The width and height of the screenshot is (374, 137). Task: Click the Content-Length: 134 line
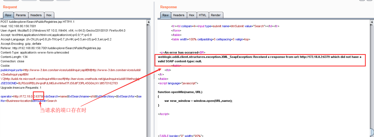pyautogui.click(x=14, y=57)
